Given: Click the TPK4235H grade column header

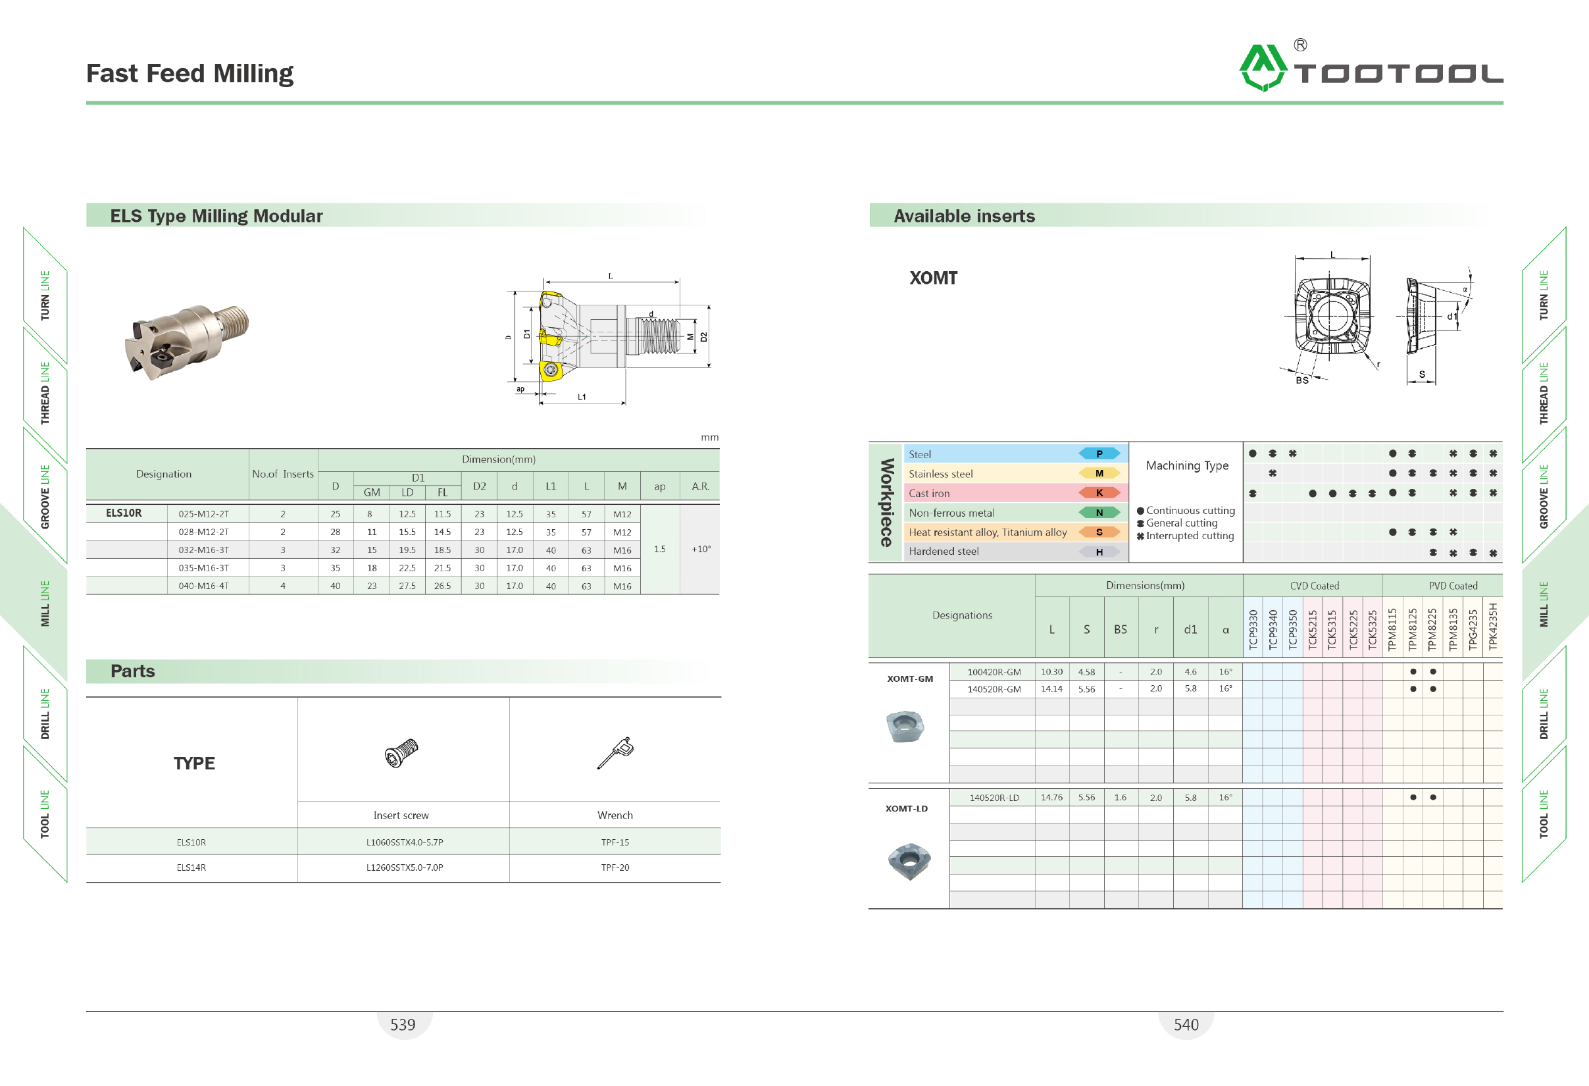Looking at the screenshot, I should (x=1494, y=627).
